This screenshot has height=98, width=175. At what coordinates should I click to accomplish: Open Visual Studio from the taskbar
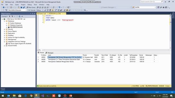coord(42,96)
